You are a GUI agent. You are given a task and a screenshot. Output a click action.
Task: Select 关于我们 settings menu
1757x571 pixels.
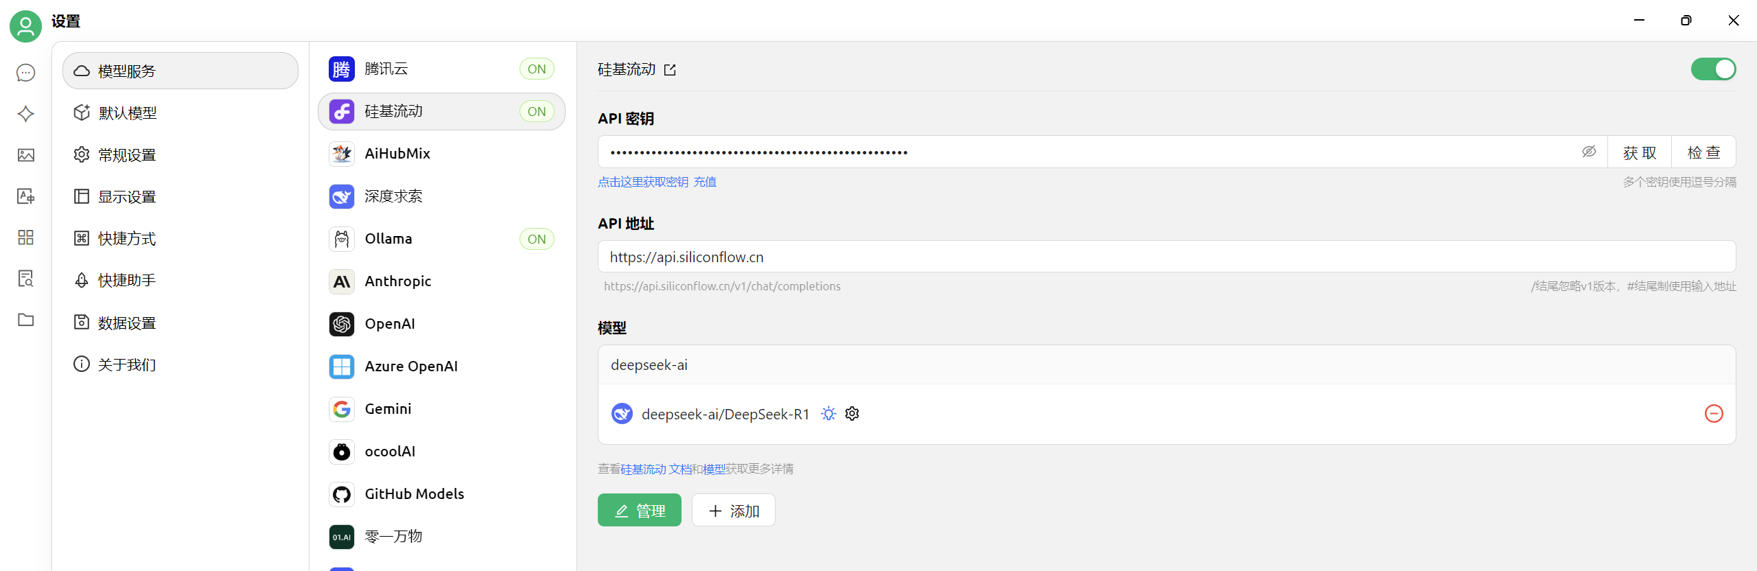181,364
